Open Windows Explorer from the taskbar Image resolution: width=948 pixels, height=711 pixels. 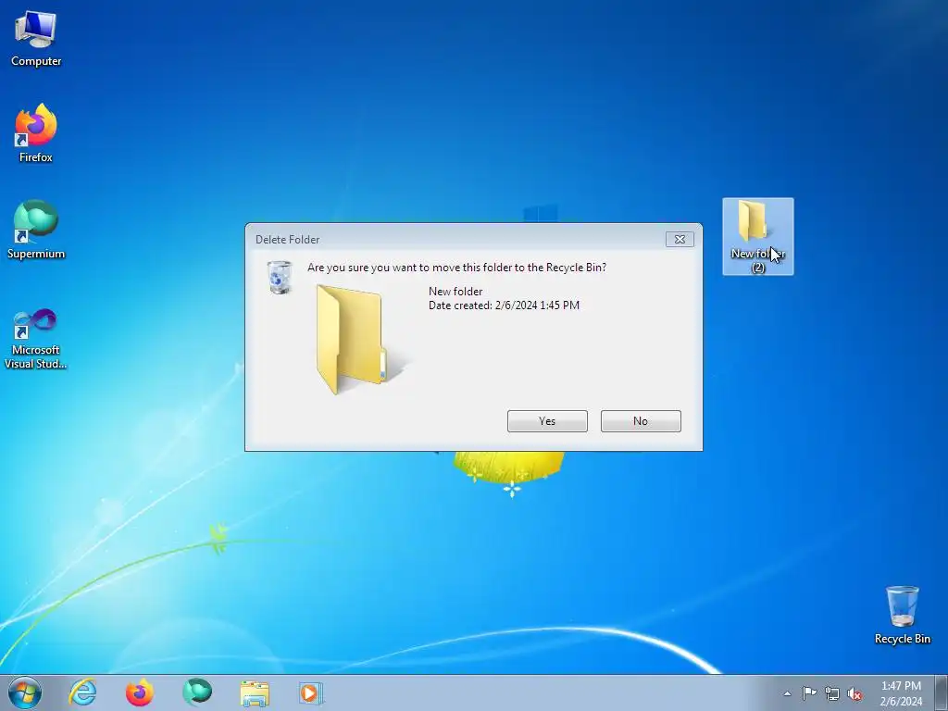[255, 692]
